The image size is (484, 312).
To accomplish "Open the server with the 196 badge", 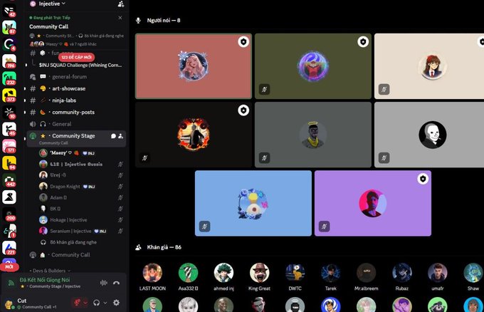I will tap(9, 61).
